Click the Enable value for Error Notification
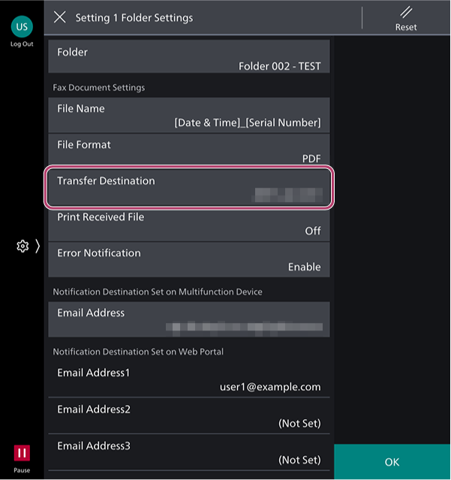 [304, 267]
